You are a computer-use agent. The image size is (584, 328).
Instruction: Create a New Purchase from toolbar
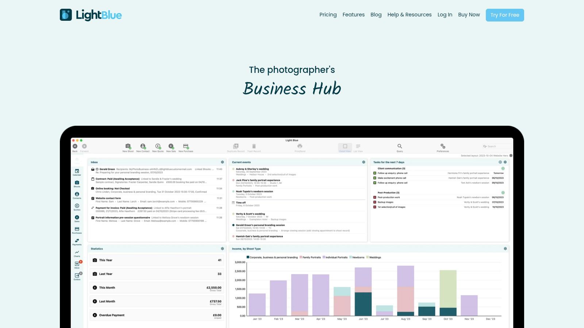(x=186, y=147)
